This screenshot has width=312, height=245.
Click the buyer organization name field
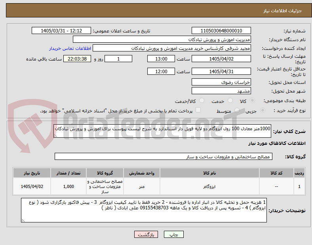(162, 39)
